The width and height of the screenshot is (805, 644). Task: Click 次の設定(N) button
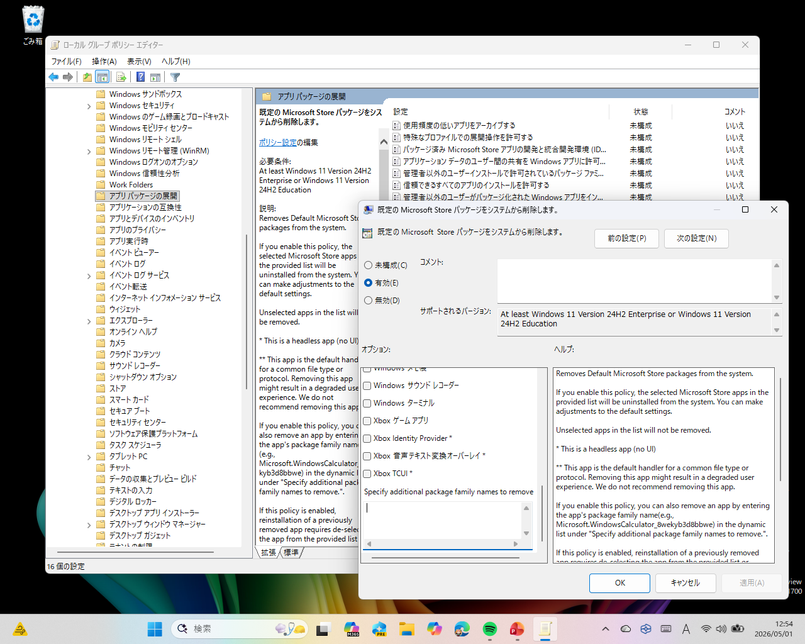pos(696,238)
